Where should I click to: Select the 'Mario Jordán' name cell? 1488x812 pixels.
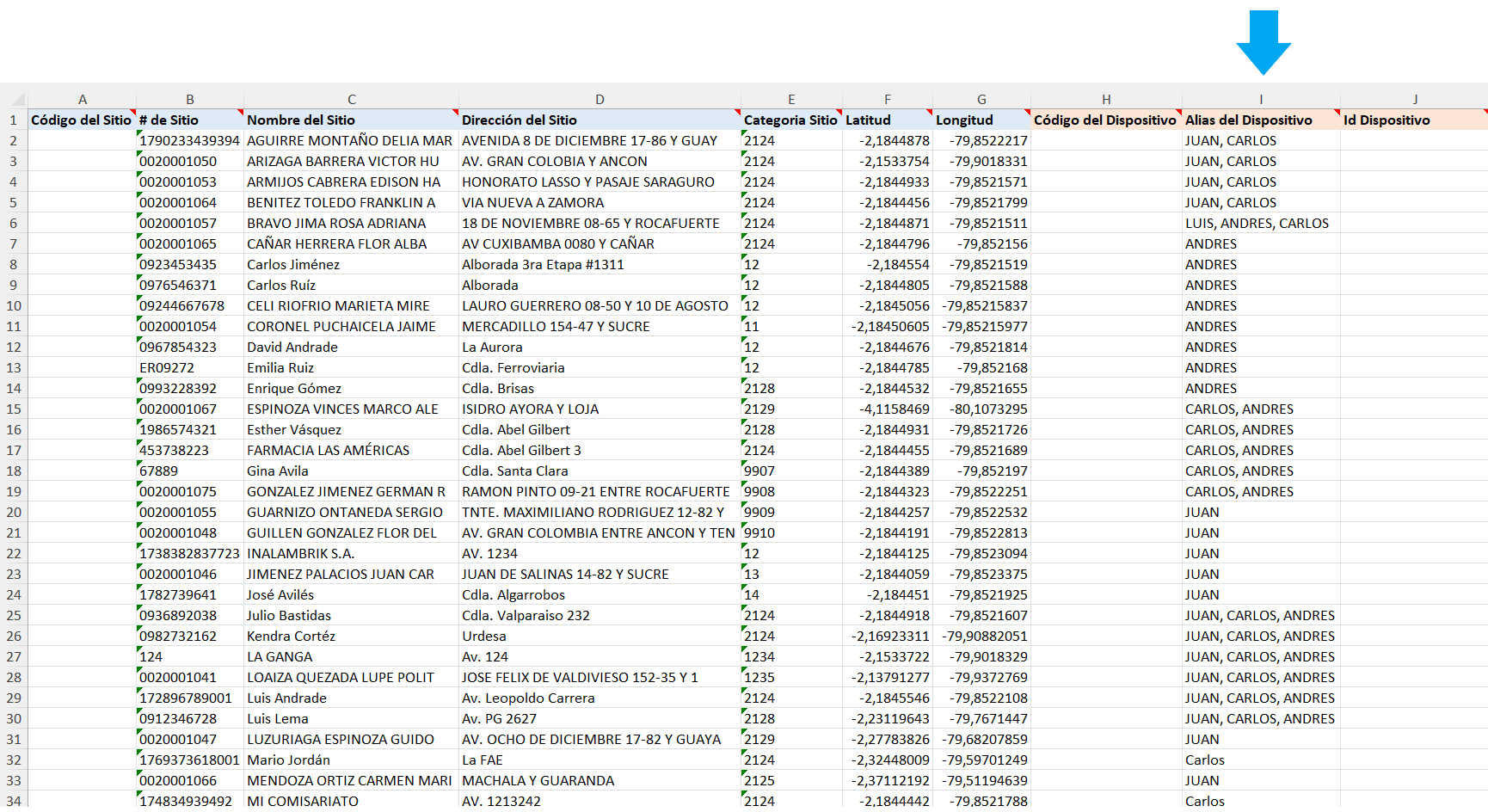tap(352, 760)
